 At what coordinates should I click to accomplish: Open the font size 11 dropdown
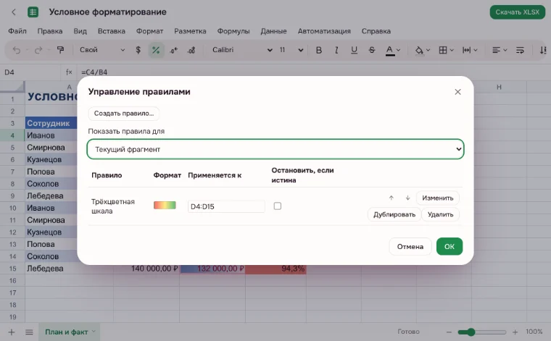(x=291, y=50)
